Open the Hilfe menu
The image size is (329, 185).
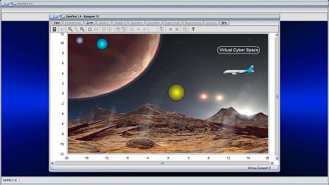click(224, 23)
